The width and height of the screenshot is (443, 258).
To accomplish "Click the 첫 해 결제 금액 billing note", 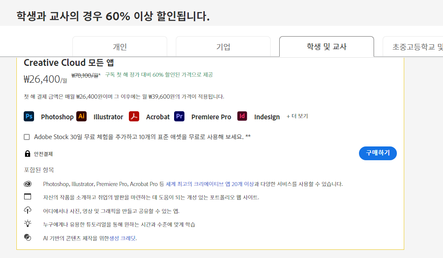I will tap(124, 96).
